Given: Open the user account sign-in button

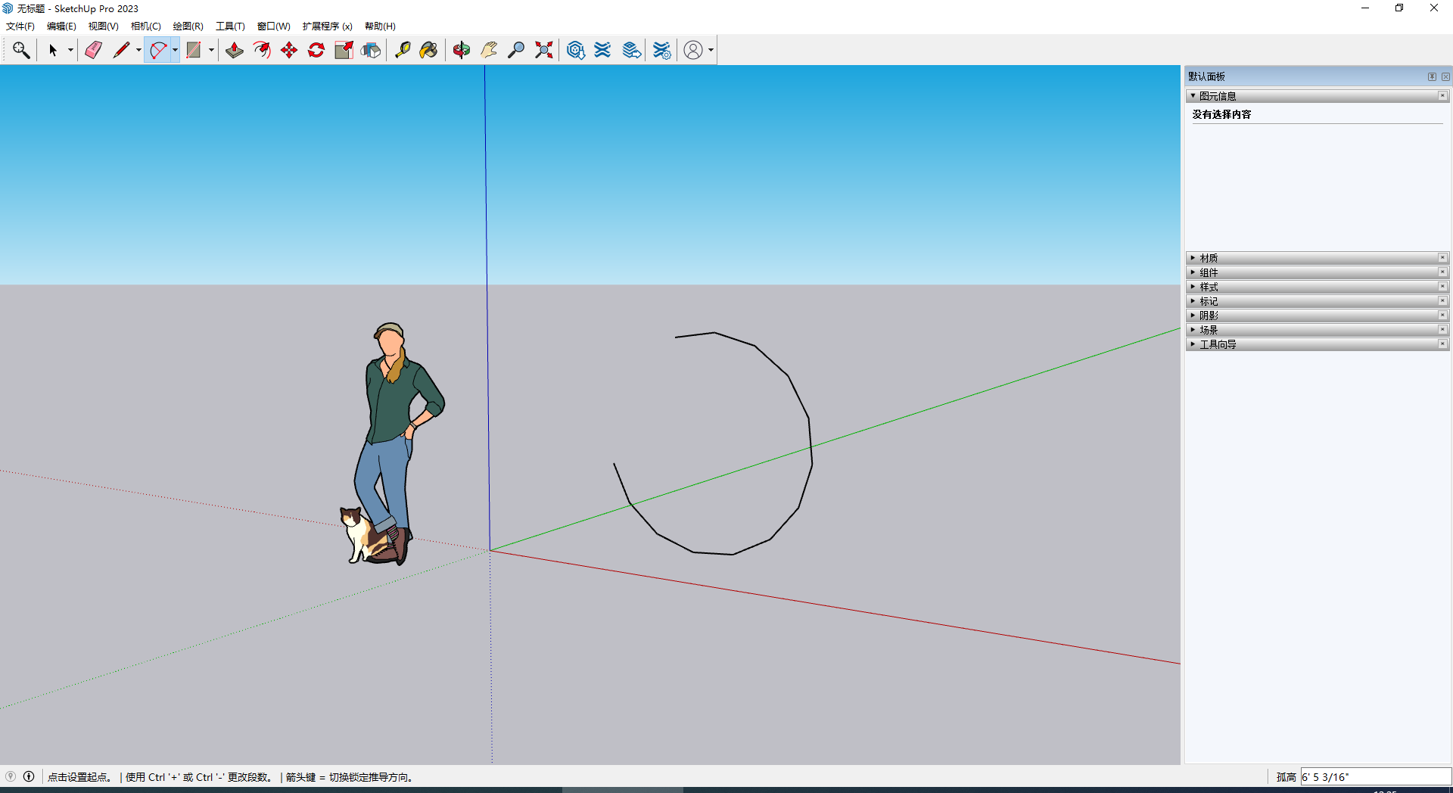Looking at the screenshot, I should point(693,50).
